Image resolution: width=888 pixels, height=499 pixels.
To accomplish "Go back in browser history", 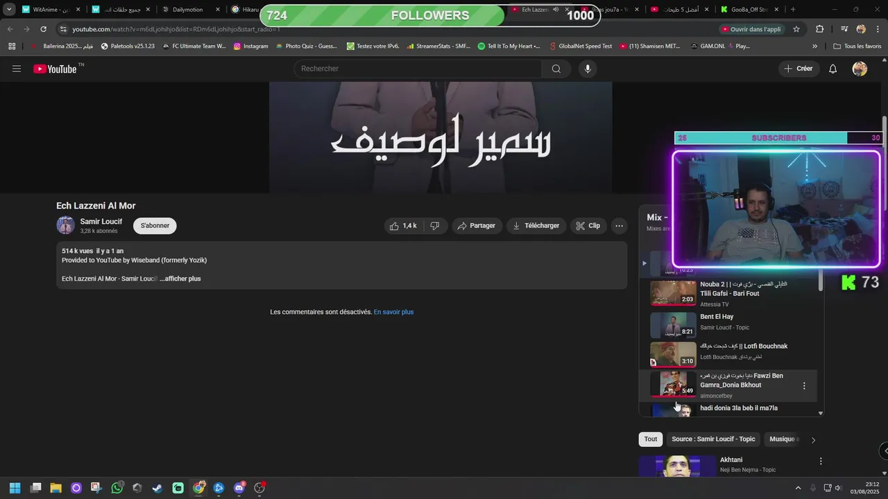I will click(x=10, y=29).
